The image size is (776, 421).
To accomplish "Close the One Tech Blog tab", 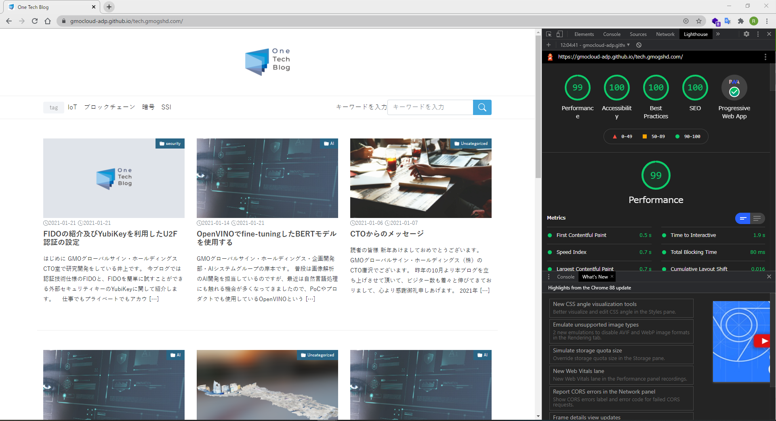I will [x=94, y=7].
